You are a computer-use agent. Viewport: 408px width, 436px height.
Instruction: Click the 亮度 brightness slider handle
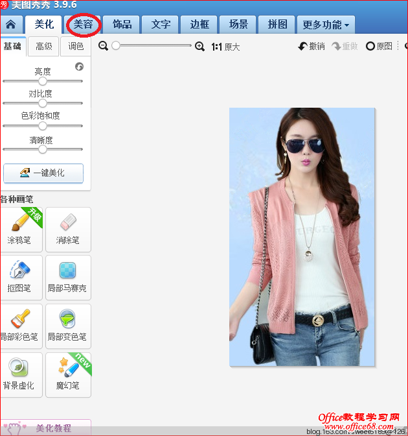pos(43,81)
